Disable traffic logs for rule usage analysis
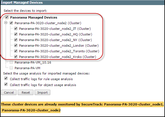The height and width of the screenshot is (117, 165). (x=6, y=78)
